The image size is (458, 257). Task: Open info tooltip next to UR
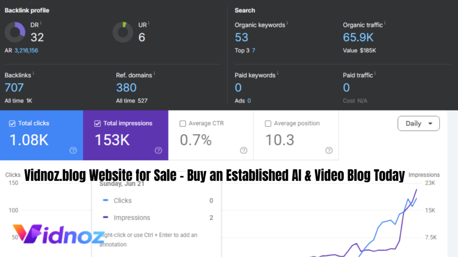[148, 23]
